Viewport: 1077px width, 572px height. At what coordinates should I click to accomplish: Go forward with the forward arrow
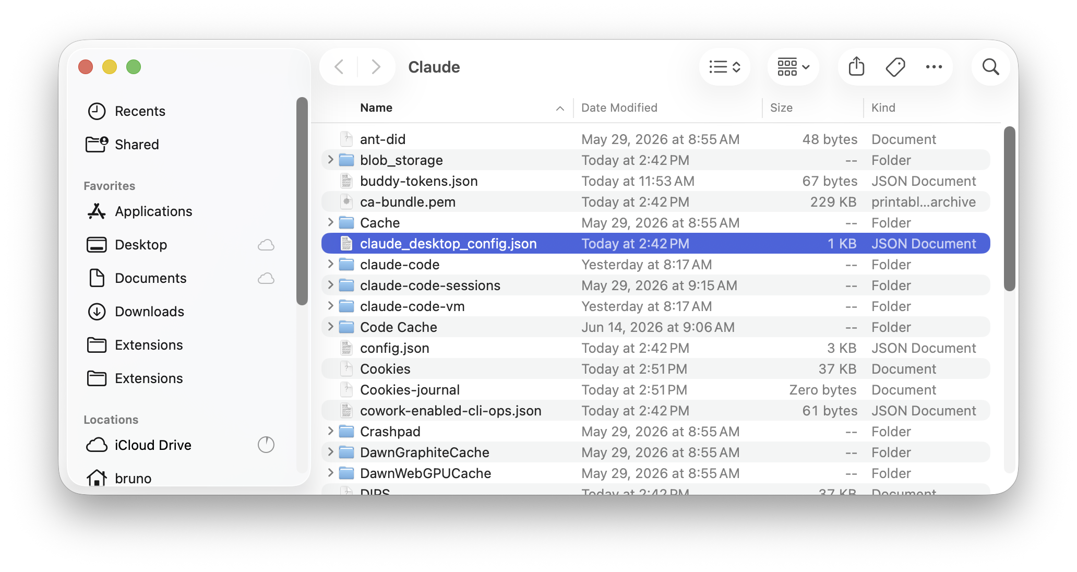click(x=376, y=67)
